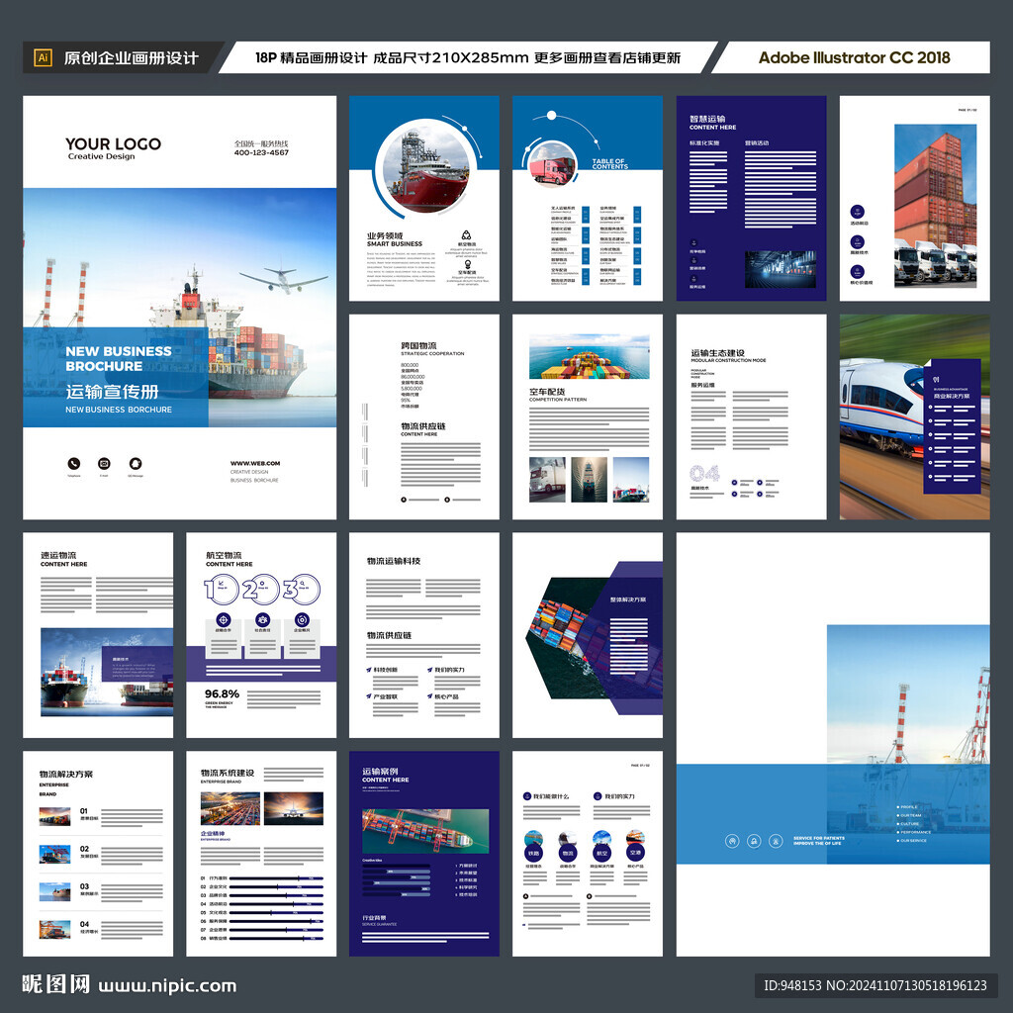Image resolution: width=1013 pixels, height=1013 pixels.
Task: Select item 01 thumbnail on 物流解决方案 page
Action: click(54, 816)
